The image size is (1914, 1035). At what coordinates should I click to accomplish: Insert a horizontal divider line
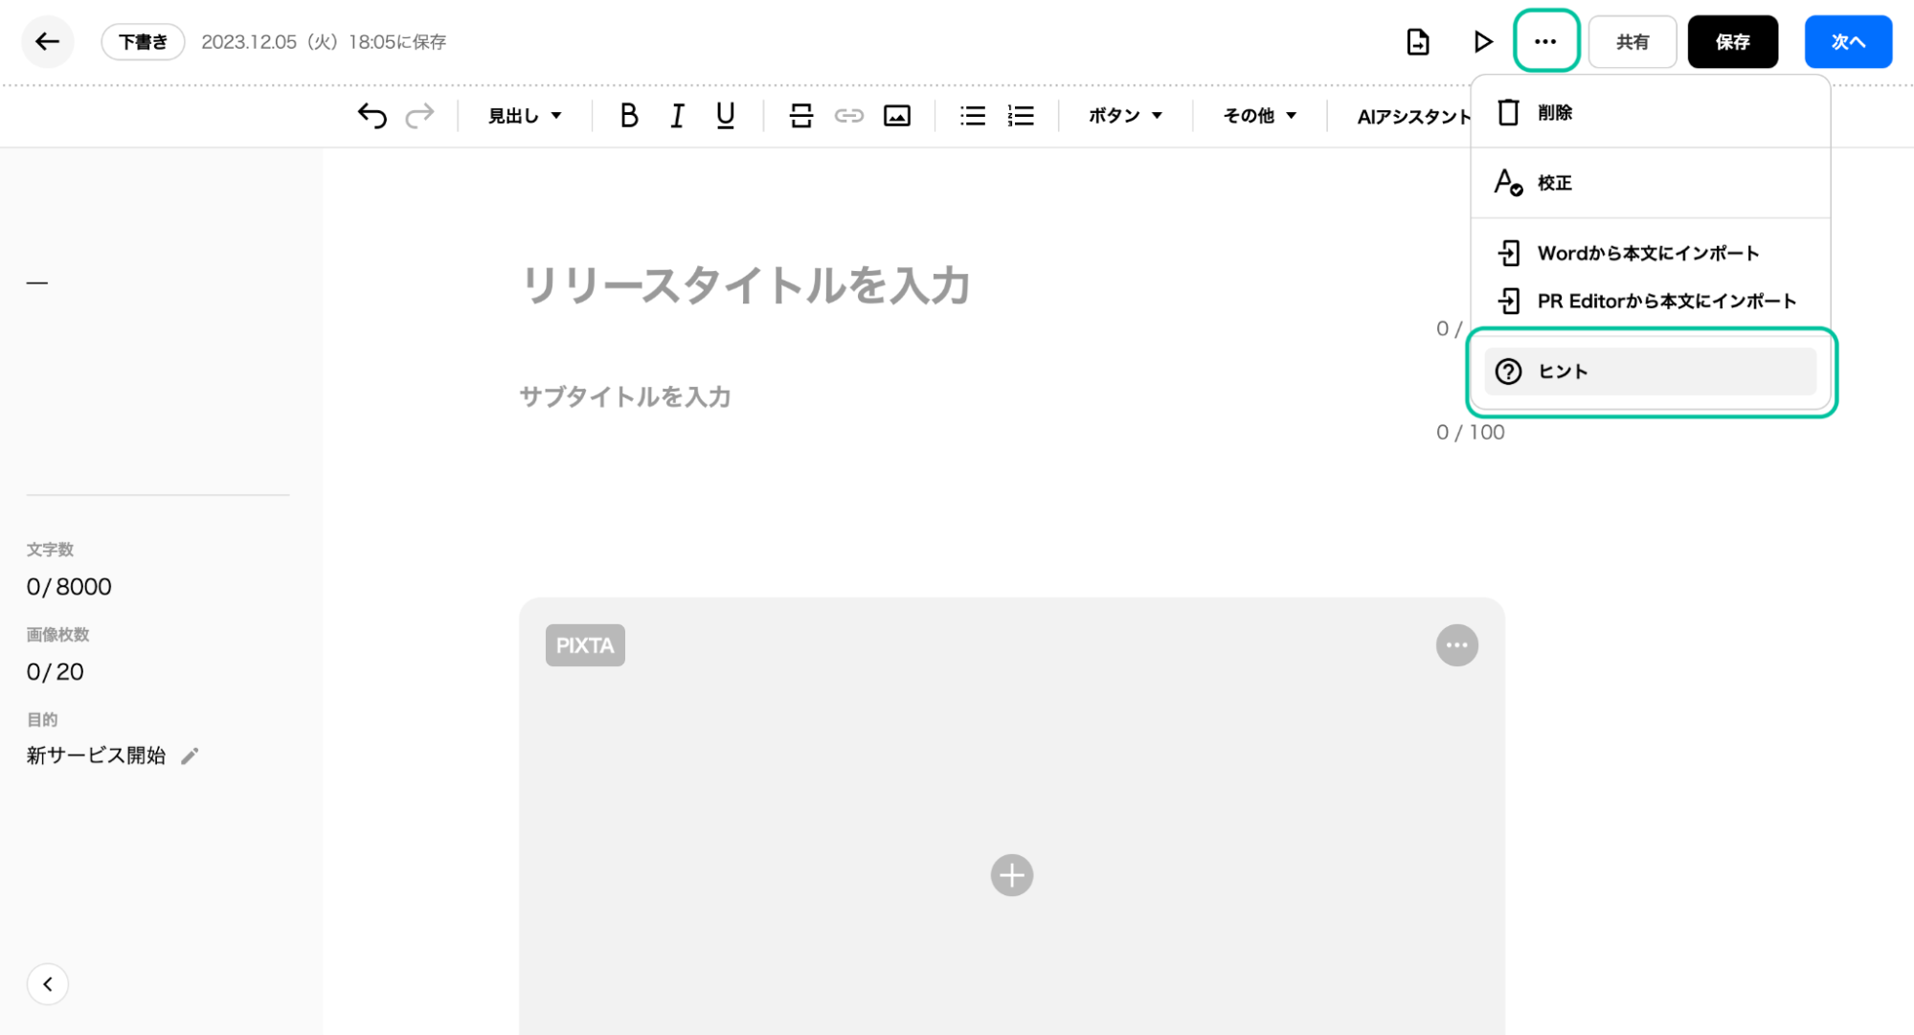click(x=800, y=116)
